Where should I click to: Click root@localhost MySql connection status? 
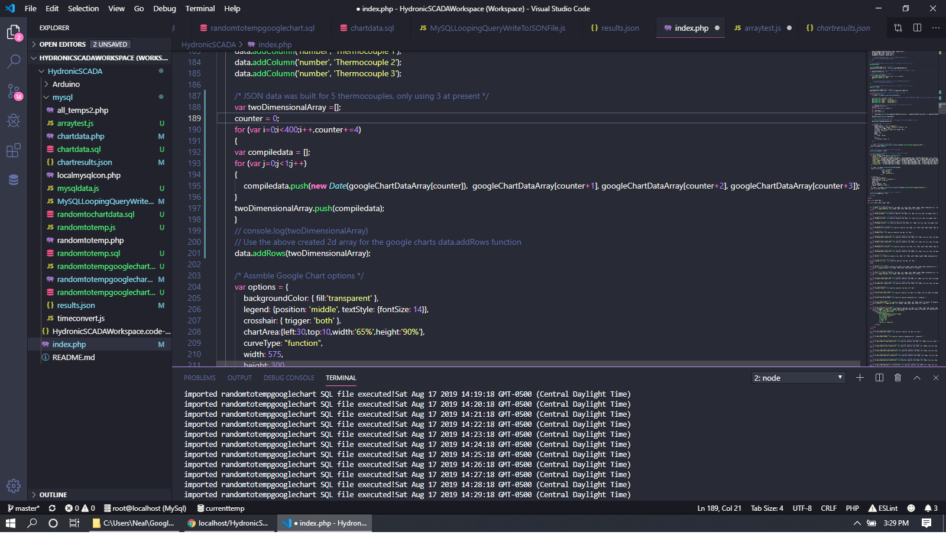tap(145, 508)
